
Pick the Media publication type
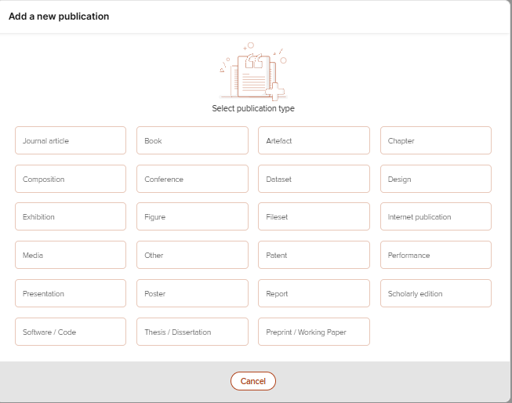tap(71, 255)
